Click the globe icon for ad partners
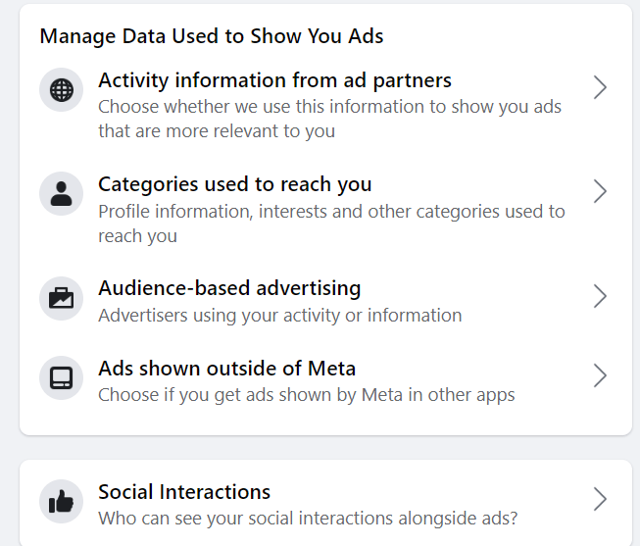Viewport: 640px width, 546px height. point(61,91)
